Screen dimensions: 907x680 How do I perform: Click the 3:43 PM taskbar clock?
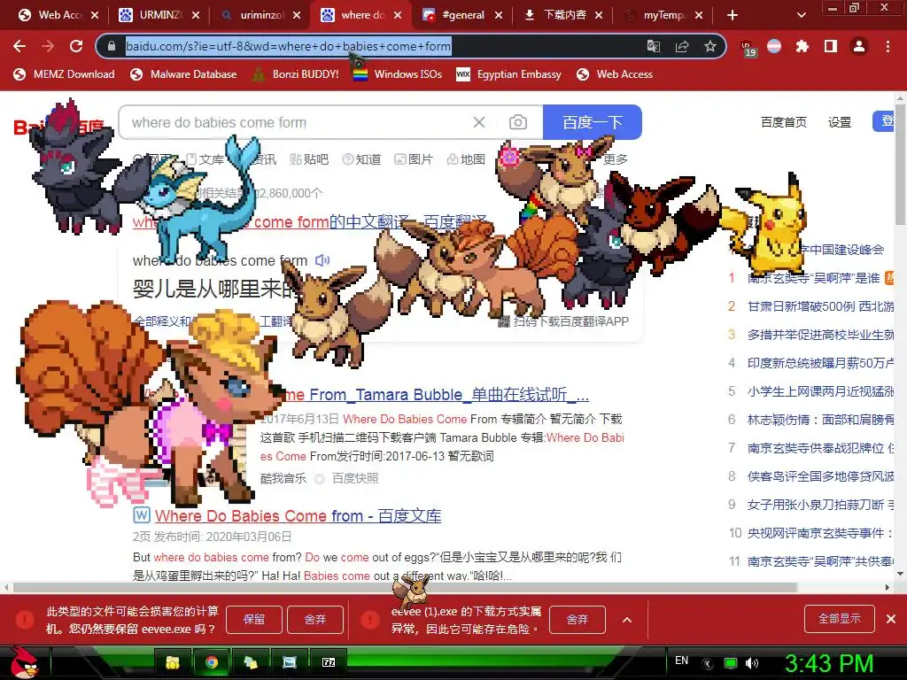point(828,663)
